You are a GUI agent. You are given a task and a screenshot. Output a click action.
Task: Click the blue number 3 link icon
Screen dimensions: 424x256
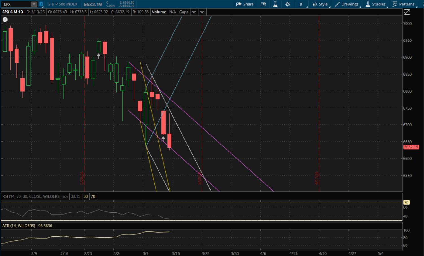(41, 4)
